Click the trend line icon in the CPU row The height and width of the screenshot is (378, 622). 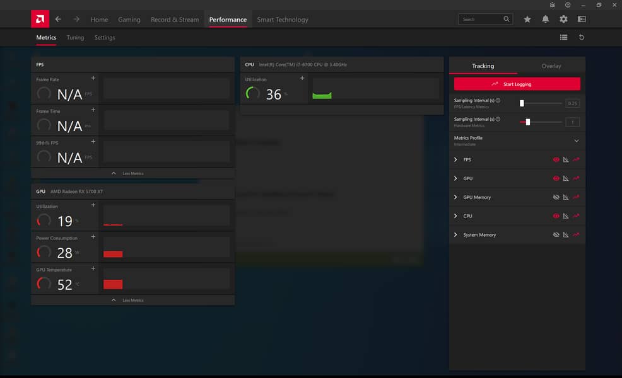pos(576,216)
